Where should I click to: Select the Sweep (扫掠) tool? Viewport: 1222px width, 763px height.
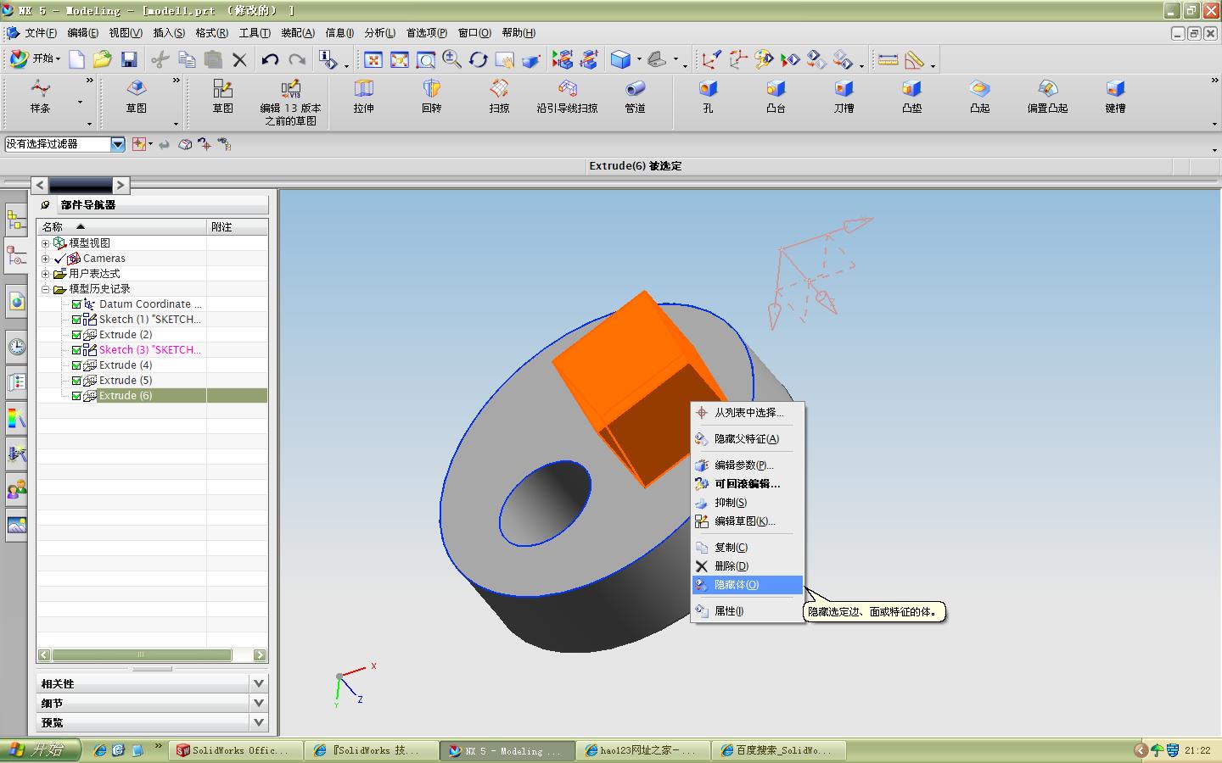(x=500, y=97)
